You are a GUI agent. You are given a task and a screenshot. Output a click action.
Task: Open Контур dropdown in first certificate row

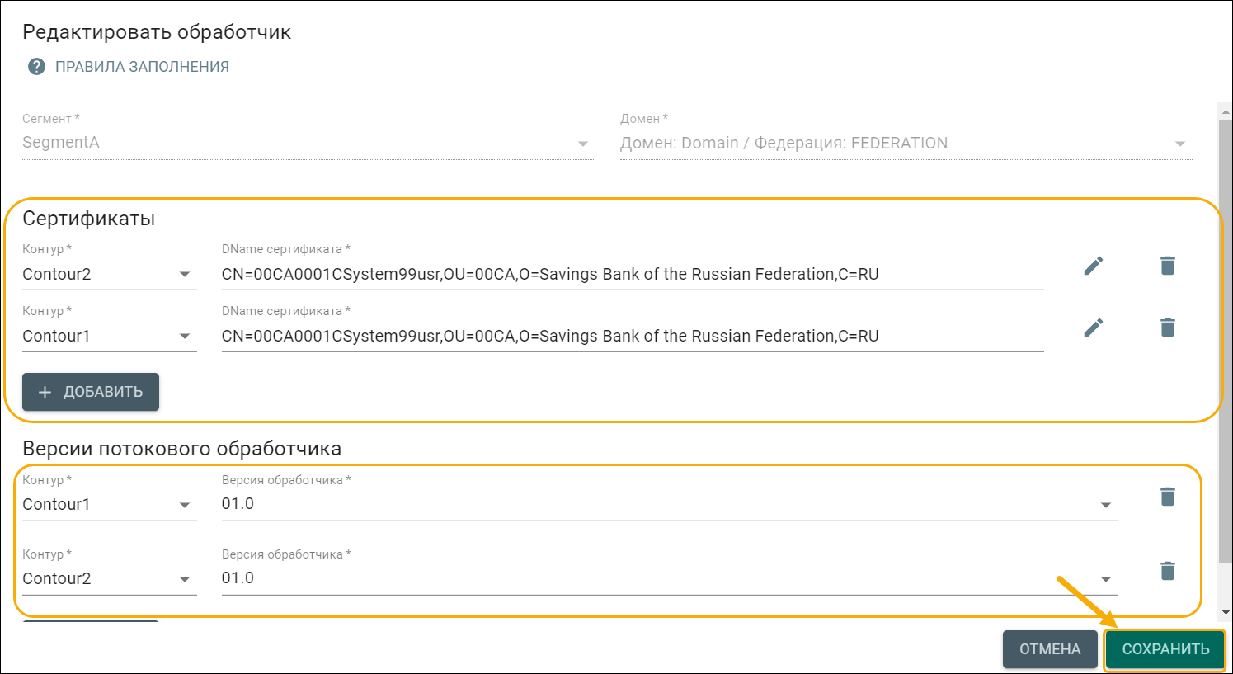click(x=185, y=275)
